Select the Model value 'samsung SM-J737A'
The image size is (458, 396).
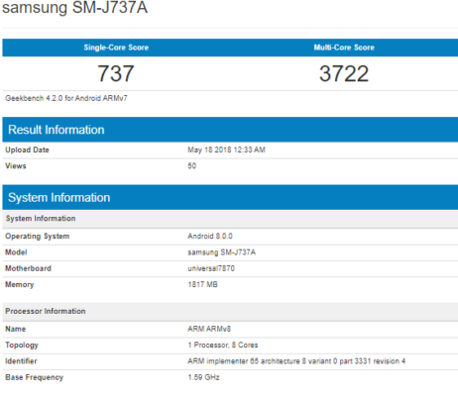(222, 252)
